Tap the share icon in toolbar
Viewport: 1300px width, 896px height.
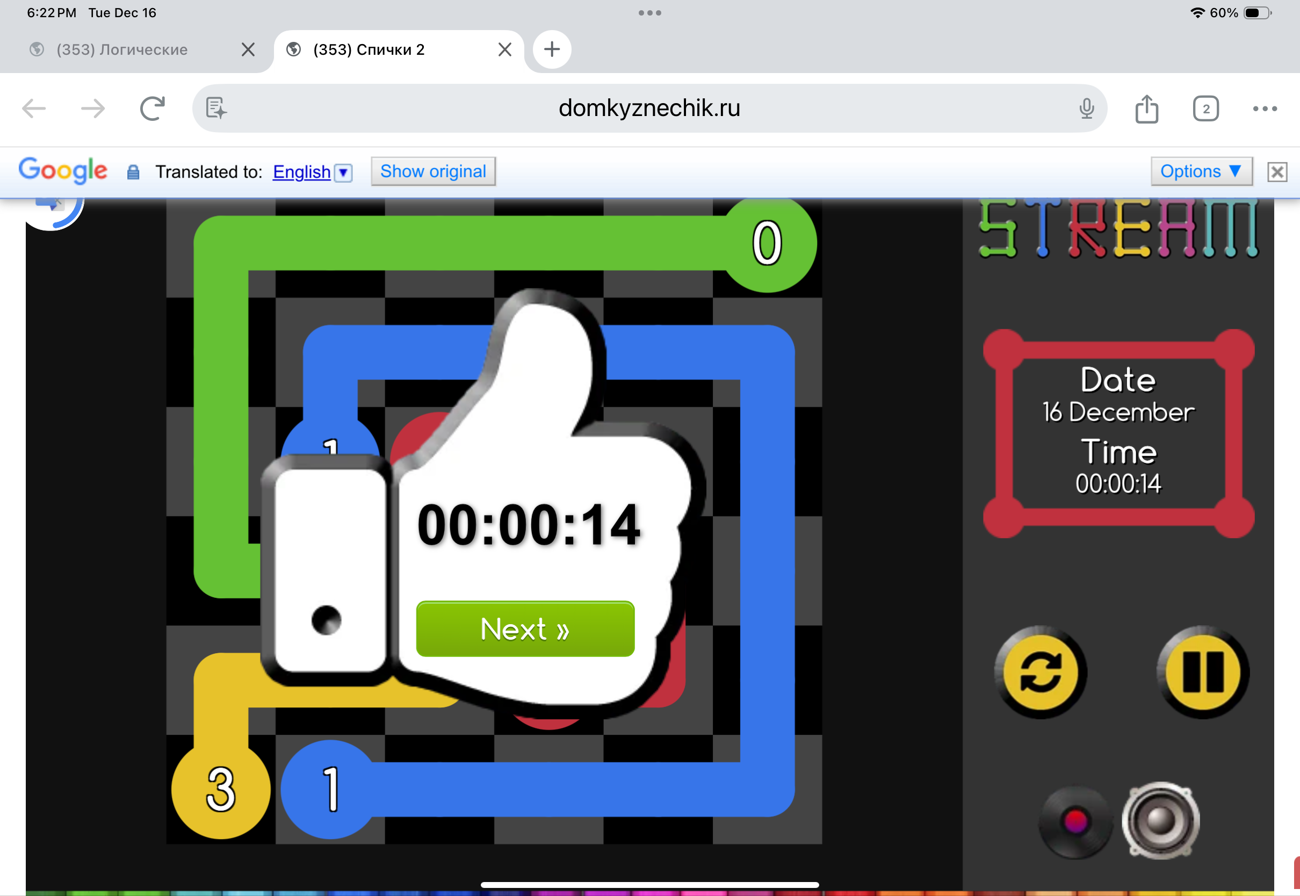[1146, 109]
